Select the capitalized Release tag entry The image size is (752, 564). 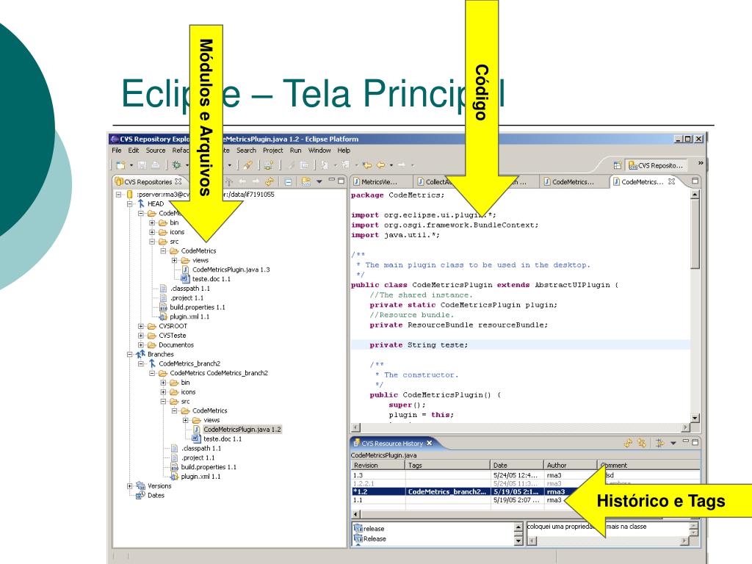370,538
